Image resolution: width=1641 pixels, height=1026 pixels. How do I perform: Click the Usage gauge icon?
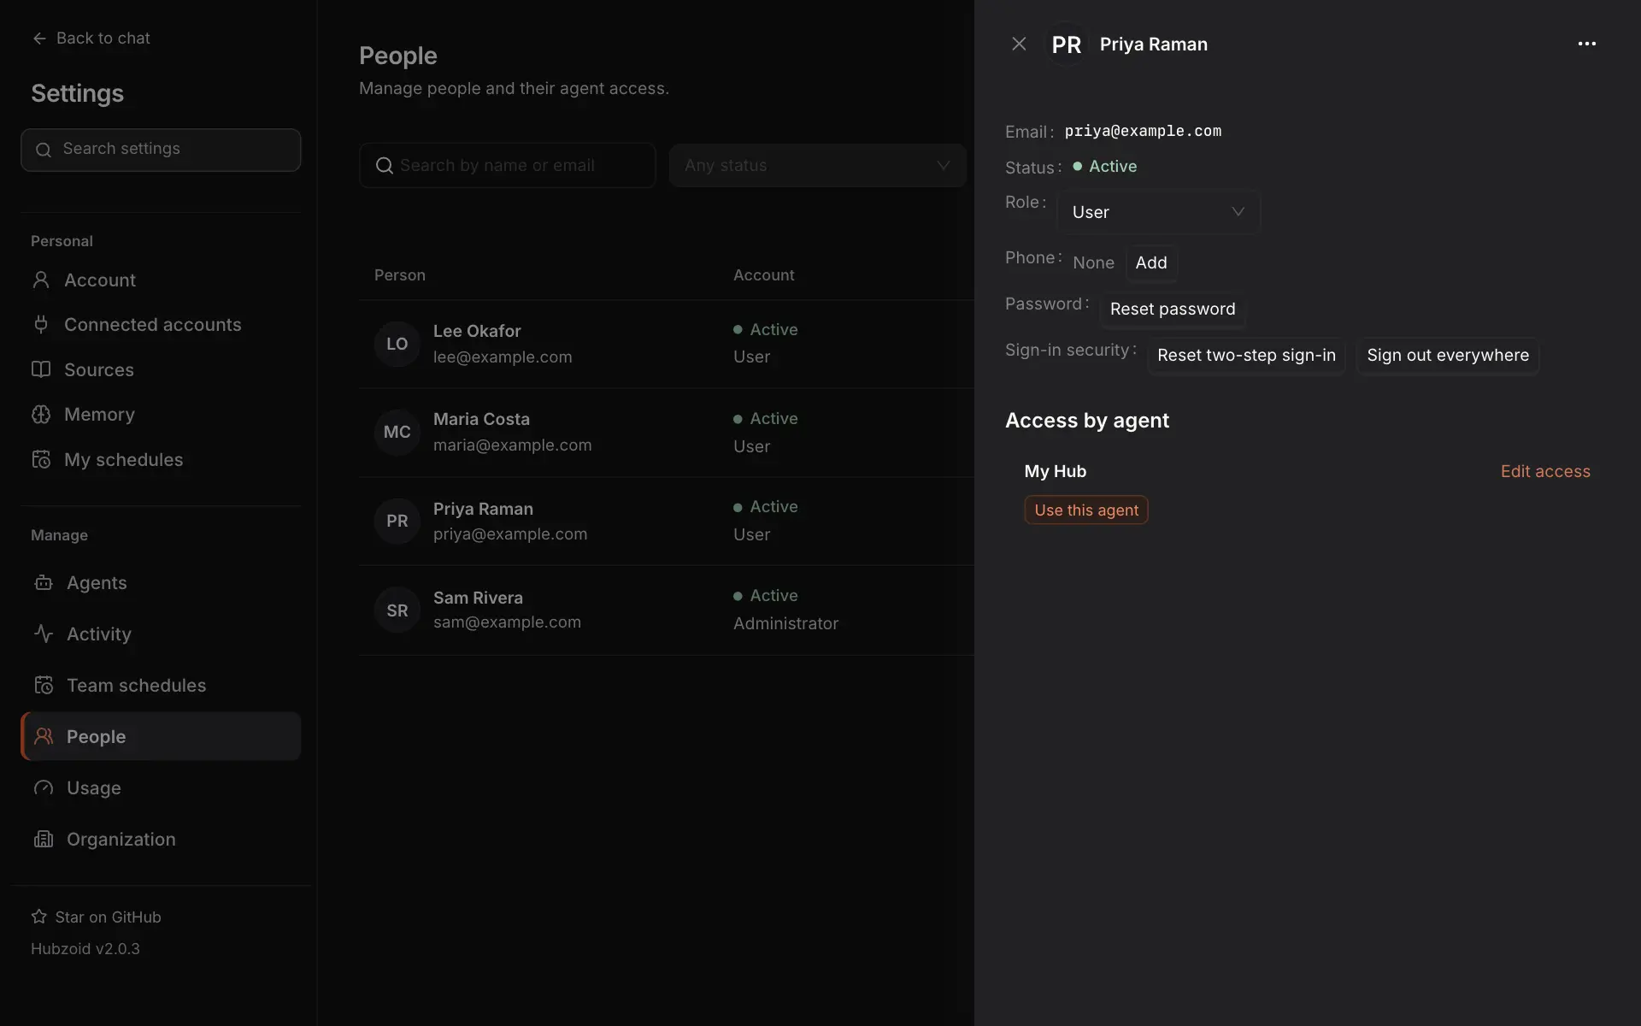[44, 787]
